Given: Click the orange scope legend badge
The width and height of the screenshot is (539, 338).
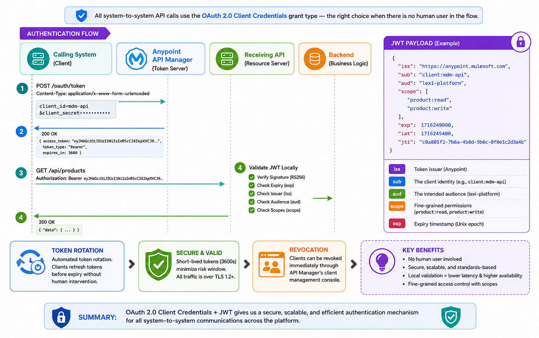Looking at the screenshot, I should pyautogui.click(x=397, y=206).
